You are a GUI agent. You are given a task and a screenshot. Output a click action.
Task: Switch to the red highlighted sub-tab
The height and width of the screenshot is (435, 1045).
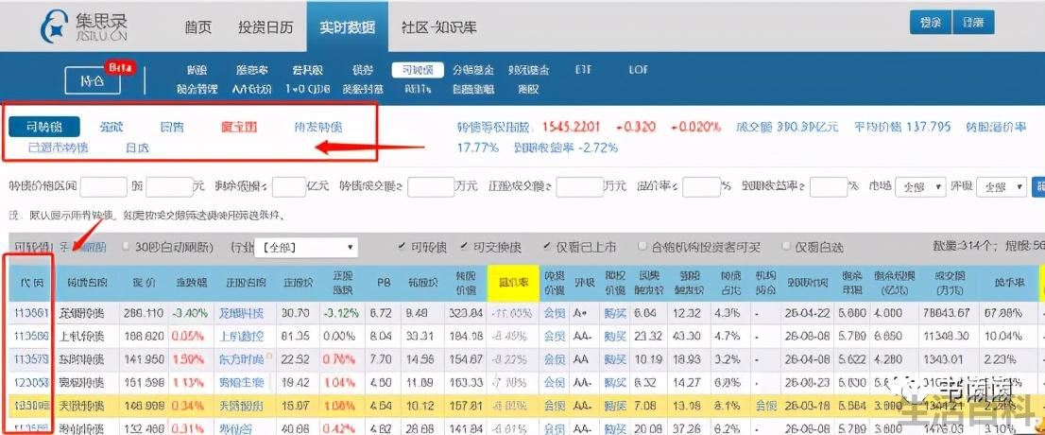(239, 127)
